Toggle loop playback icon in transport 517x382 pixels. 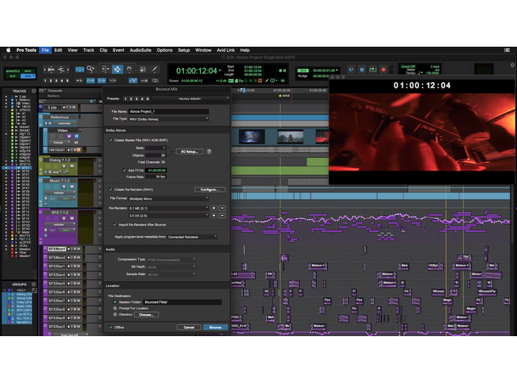[x=373, y=70]
